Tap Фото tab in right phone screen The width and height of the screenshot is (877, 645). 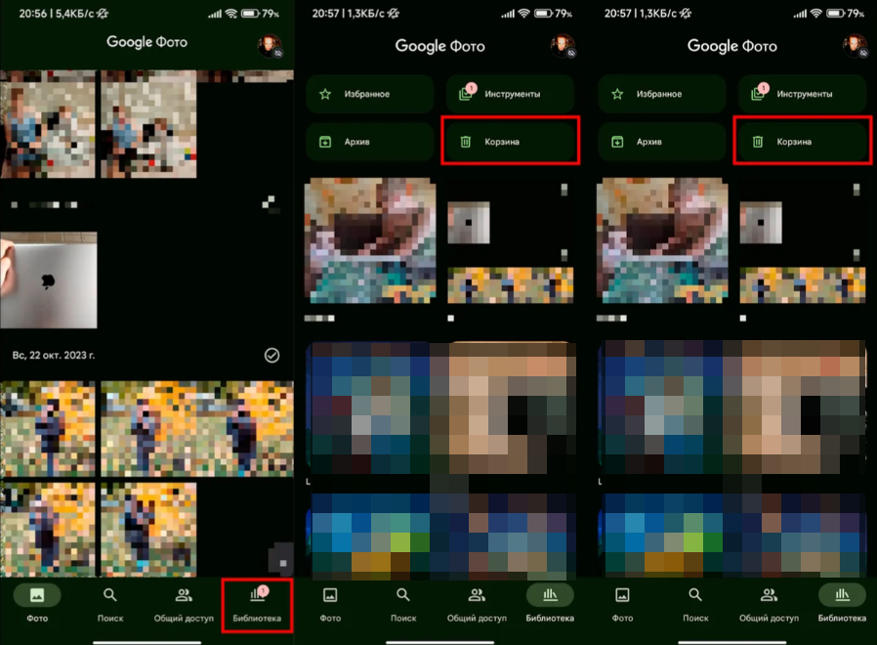pos(622,605)
